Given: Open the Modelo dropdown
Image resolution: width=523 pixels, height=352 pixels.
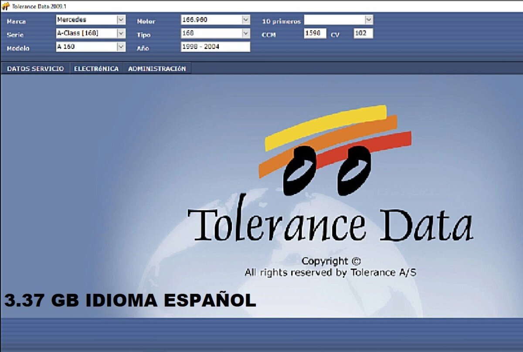Looking at the screenshot, I should 120,47.
